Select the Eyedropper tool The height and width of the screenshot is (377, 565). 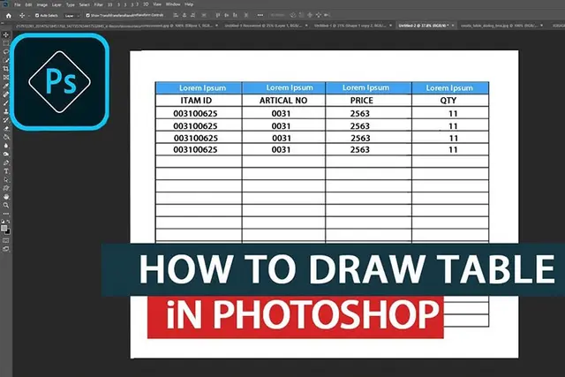(6, 86)
